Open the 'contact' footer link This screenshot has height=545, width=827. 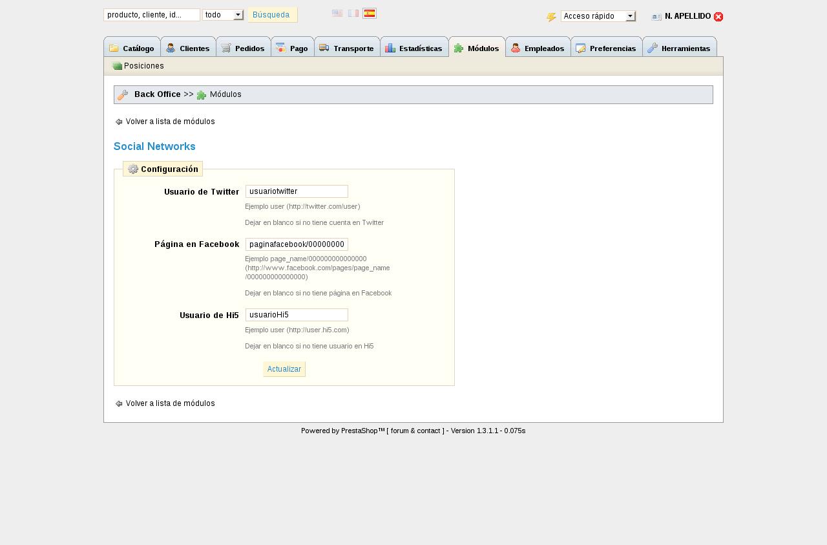point(428,431)
